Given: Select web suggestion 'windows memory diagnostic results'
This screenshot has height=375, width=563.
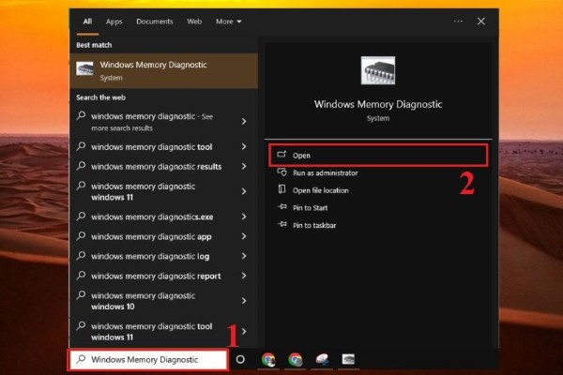Looking at the screenshot, I should click(156, 167).
